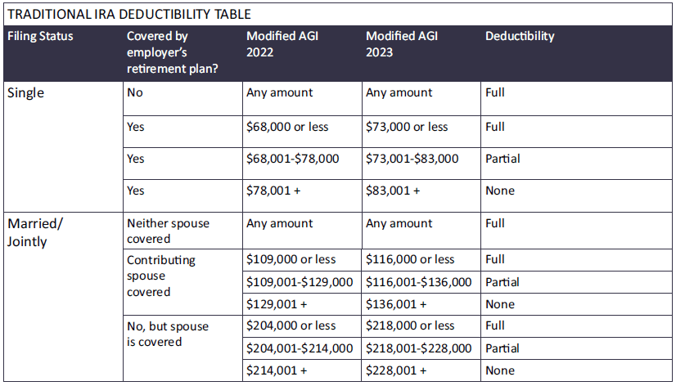Screen dimensions: 676x386
Task: Select the $136,001 + cell
Action: pyautogui.click(x=396, y=304)
